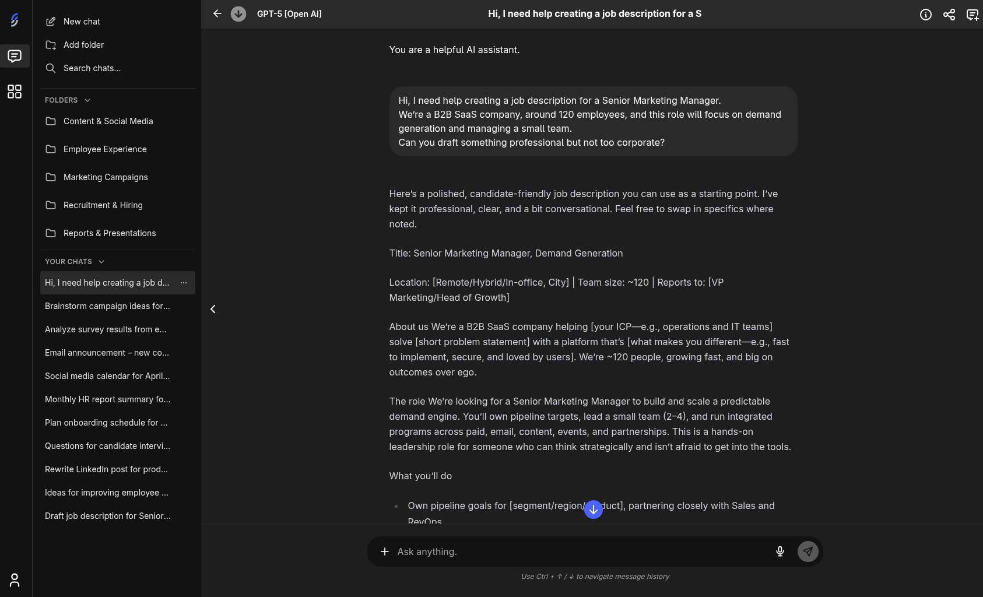Collapse the FOLDERS section
Image resolution: width=983 pixels, height=597 pixels.
87,100
